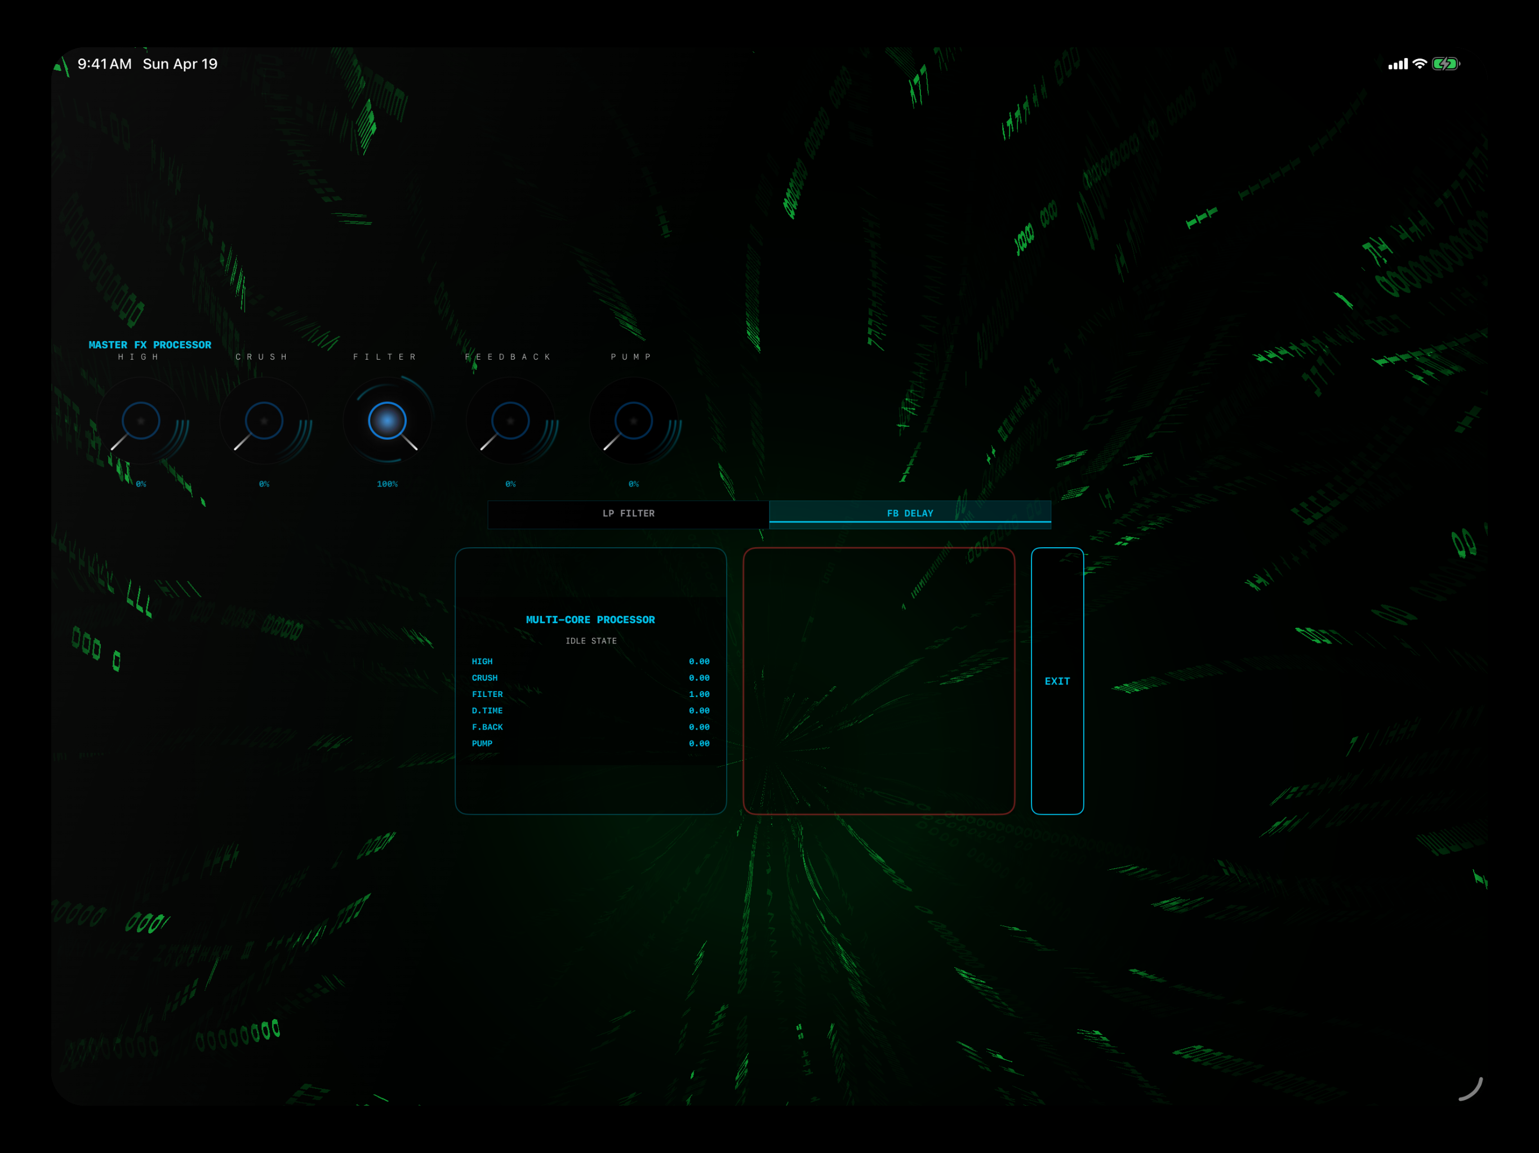Select the CRUSH row in processor panel
The height and width of the screenshot is (1153, 1539).
point(591,678)
